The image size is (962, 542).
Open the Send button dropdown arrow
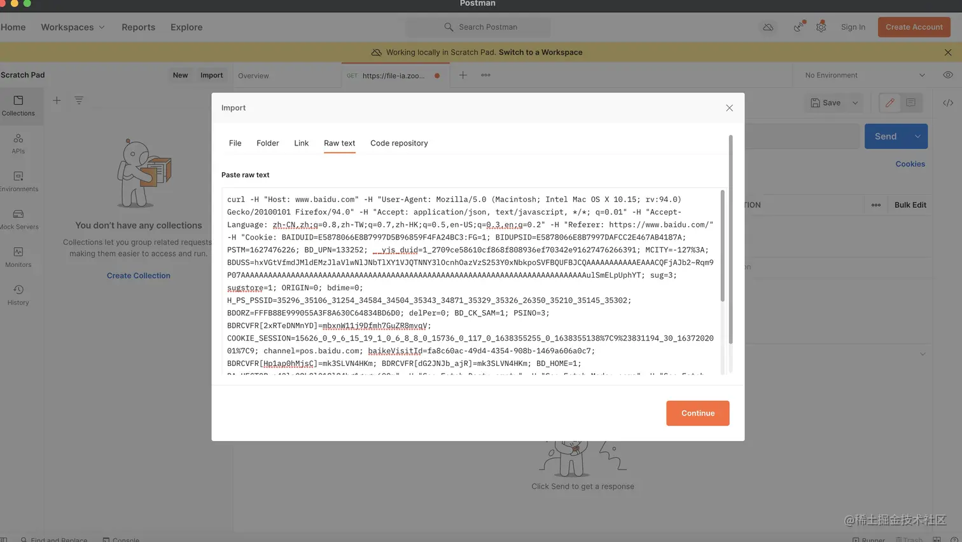click(917, 137)
